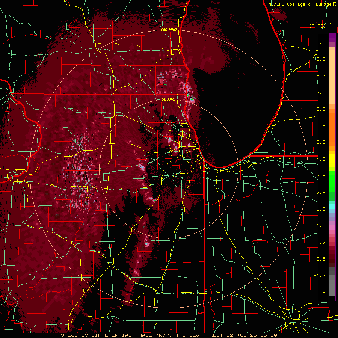Click the 8.2 scale value
This screenshot has width=338, height=338.
point(321,75)
